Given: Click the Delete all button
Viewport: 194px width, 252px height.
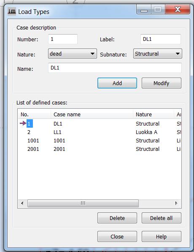Looking at the screenshot, I should point(162,218).
